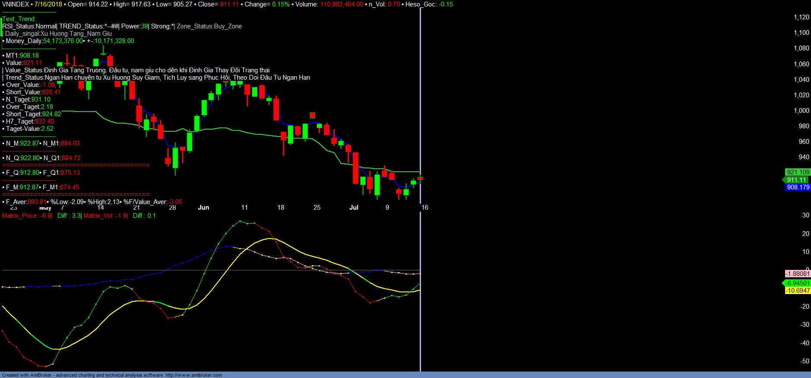Click the yellow -10.6947 indicator value label
This screenshot has width=811, height=378.
(x=798, y=291)
